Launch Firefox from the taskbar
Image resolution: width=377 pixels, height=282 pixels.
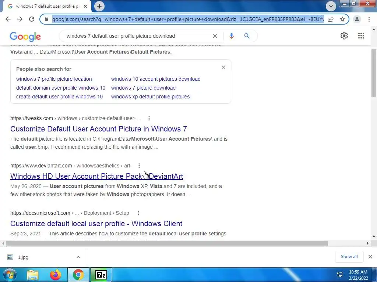pos(56,275)
